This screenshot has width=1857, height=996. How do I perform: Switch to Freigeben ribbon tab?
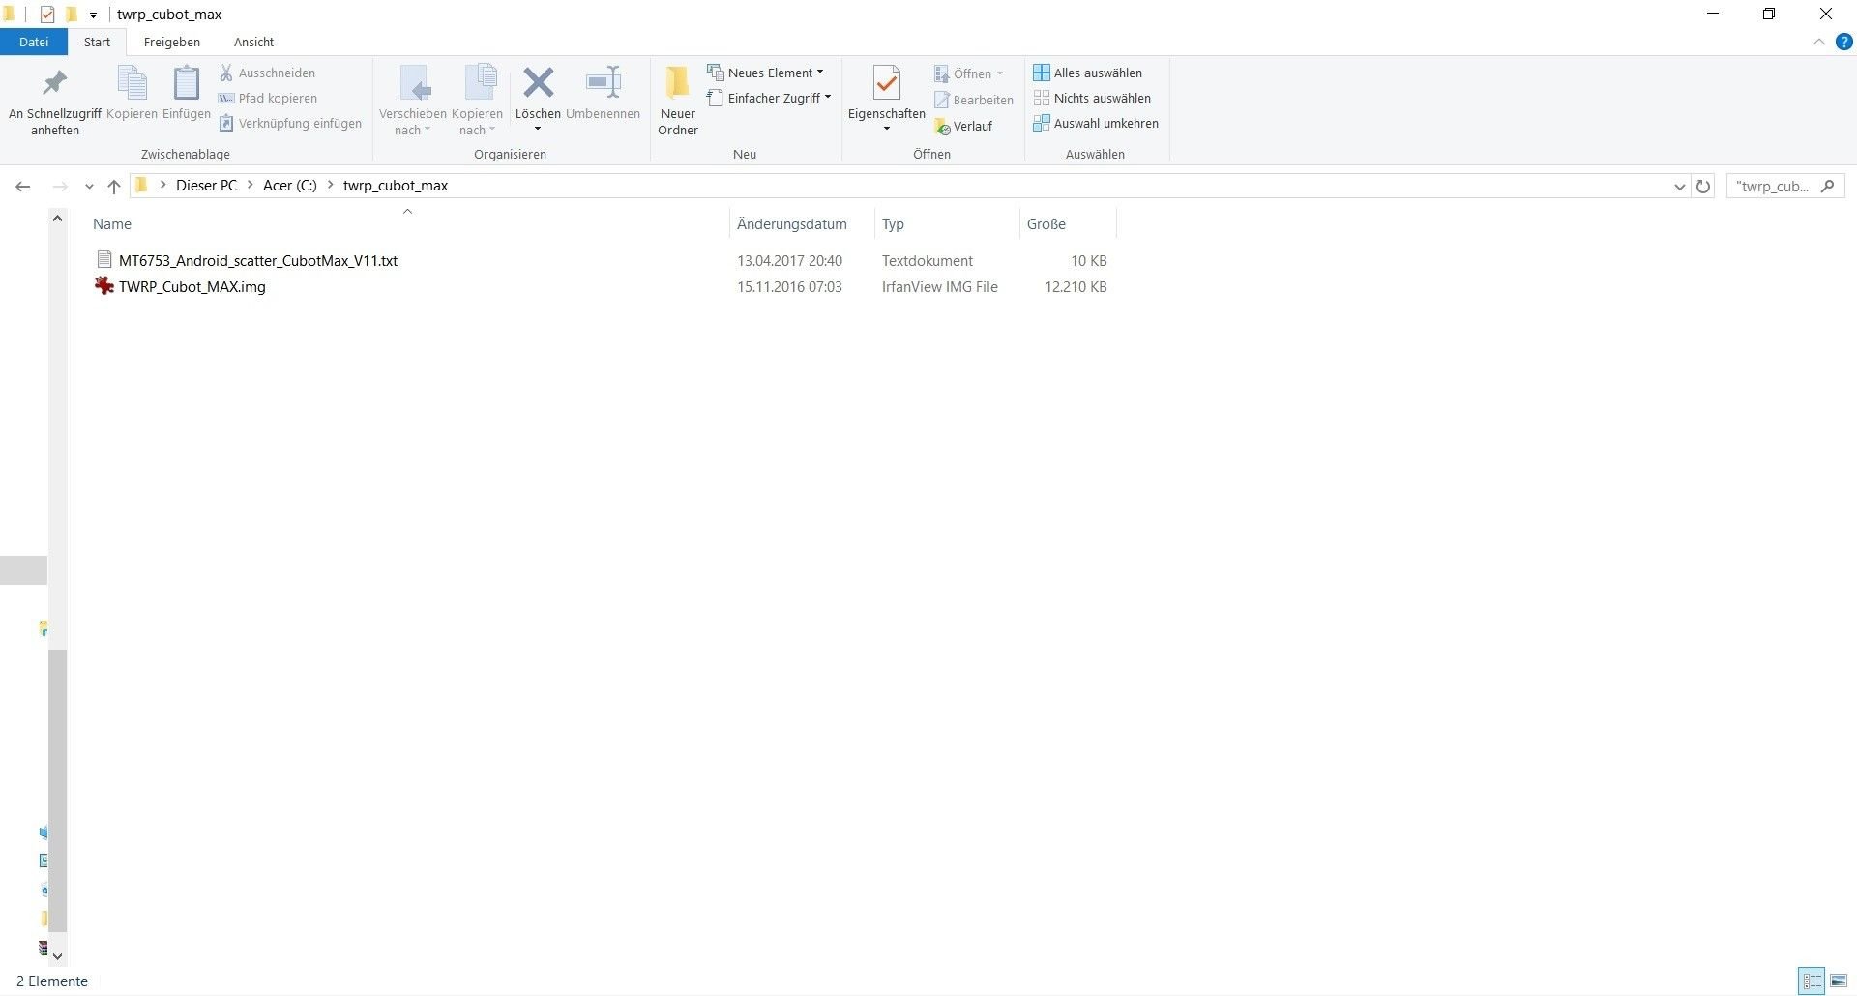(172, 42)
